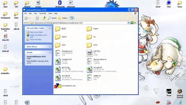The image size is (186, 105).
Task: Expand the address bar dropdown
Action: (x=128, y=23)
